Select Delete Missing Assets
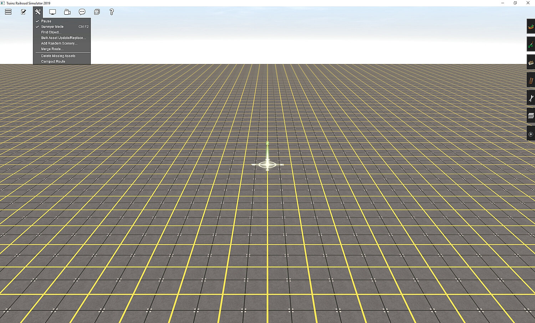Viewport: 535px width, 323px height. pos(62,56)
